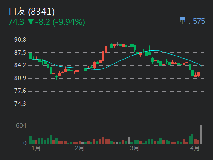This screenshot has width=213, height=160.
Task: Click the latest gray candlestick near 74.3
Action: click(201, 98)
